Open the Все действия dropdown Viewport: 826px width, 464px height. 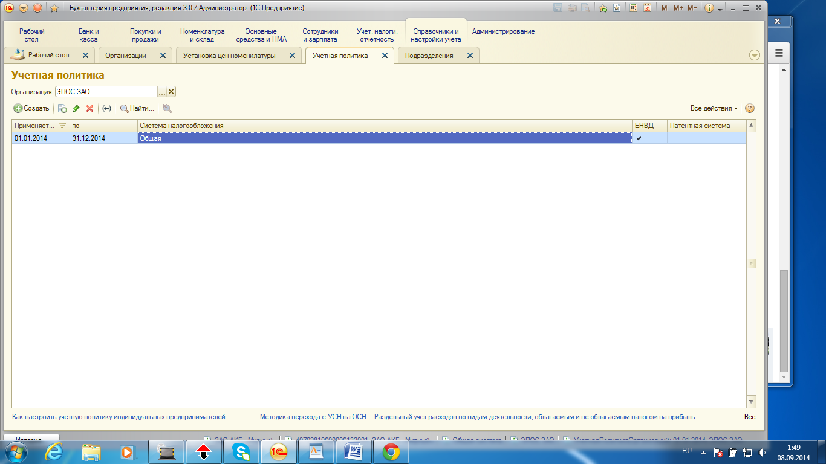(714, 109)
